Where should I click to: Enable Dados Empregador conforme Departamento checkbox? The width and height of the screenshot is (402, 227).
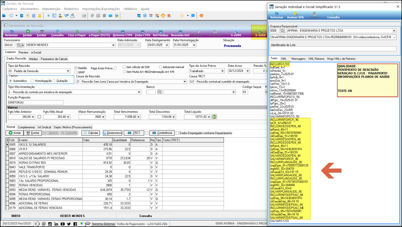tap(177, 133)
